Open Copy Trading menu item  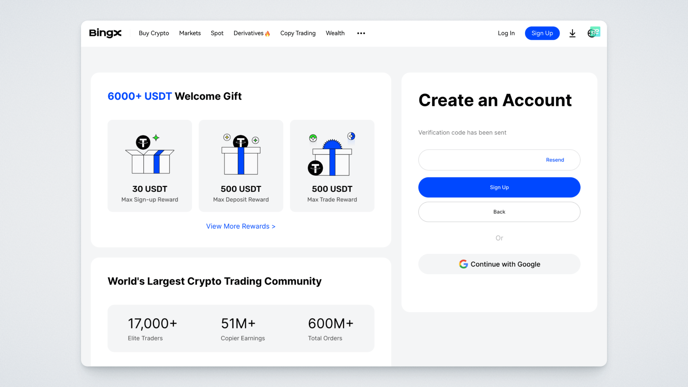[298, 33]
